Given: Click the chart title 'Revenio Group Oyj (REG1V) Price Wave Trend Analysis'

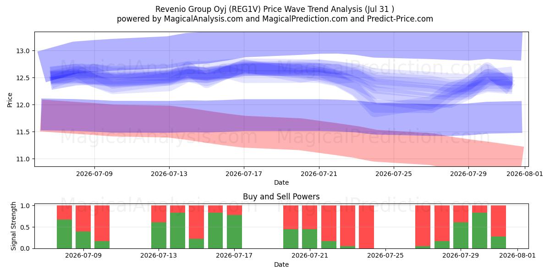Looking at the screenshot, I should point(275,9).
